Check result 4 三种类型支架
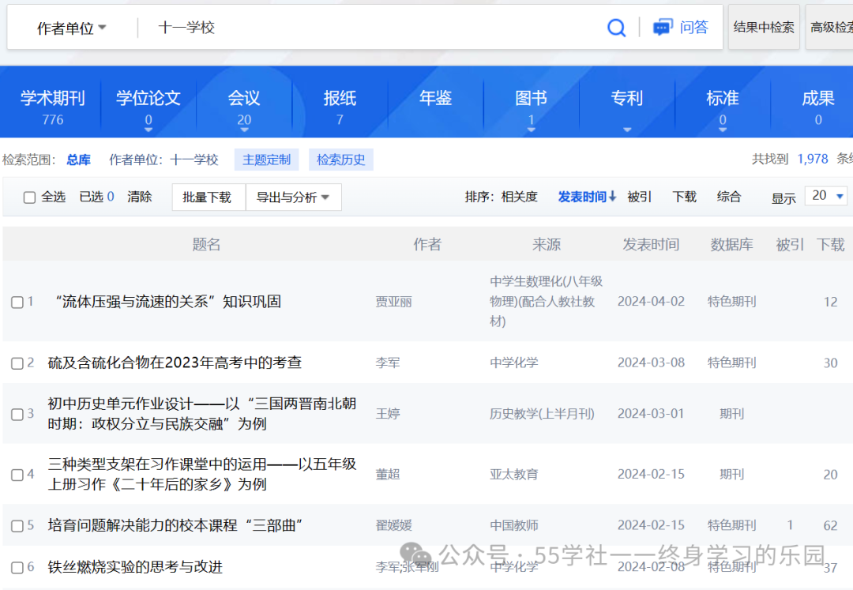The height and width of the screenshot is (590, 853). 17,475
